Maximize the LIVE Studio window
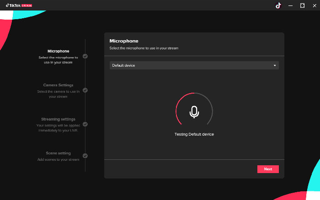This screenshot has height=200, width=320. pyautogui.click(x=302, y=5)
